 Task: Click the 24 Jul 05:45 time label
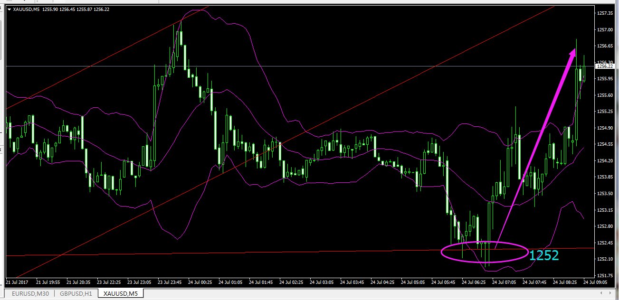(443, 282)
